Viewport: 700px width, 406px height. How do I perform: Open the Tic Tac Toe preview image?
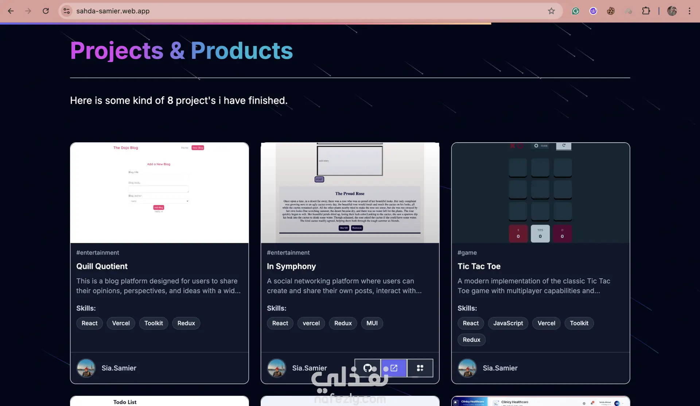[x=540, y=193]
